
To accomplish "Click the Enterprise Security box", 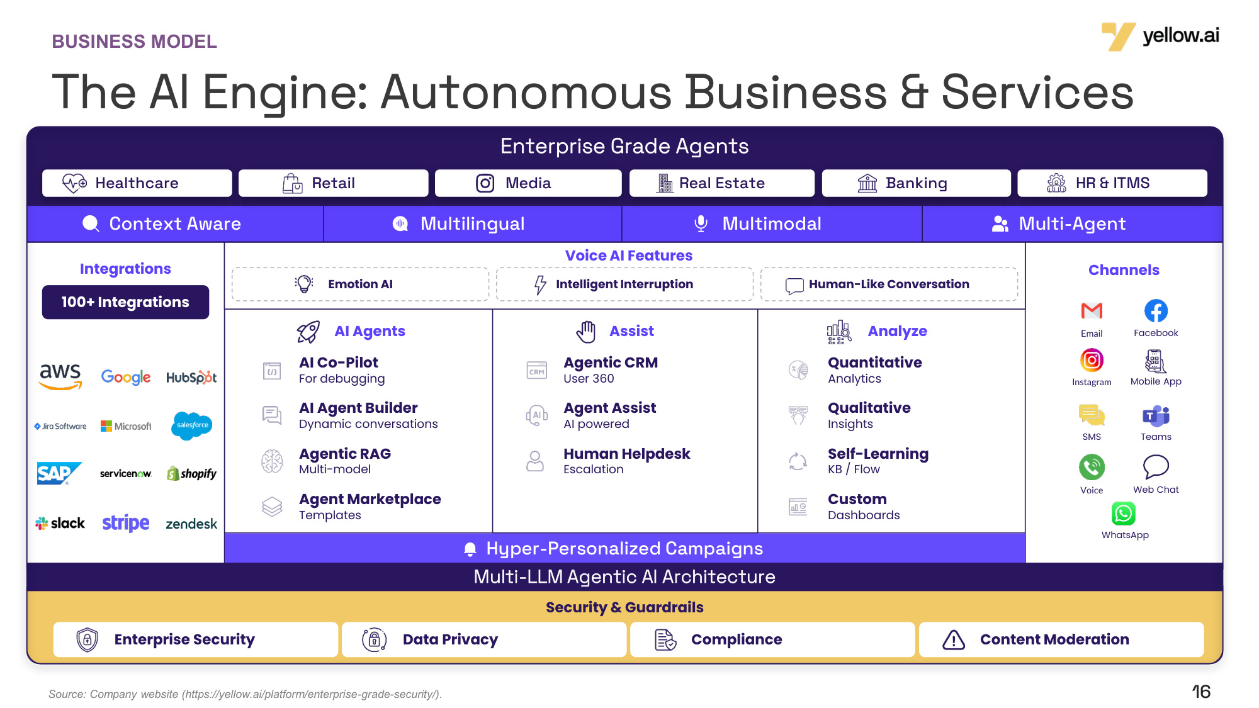I will [196, 639].
